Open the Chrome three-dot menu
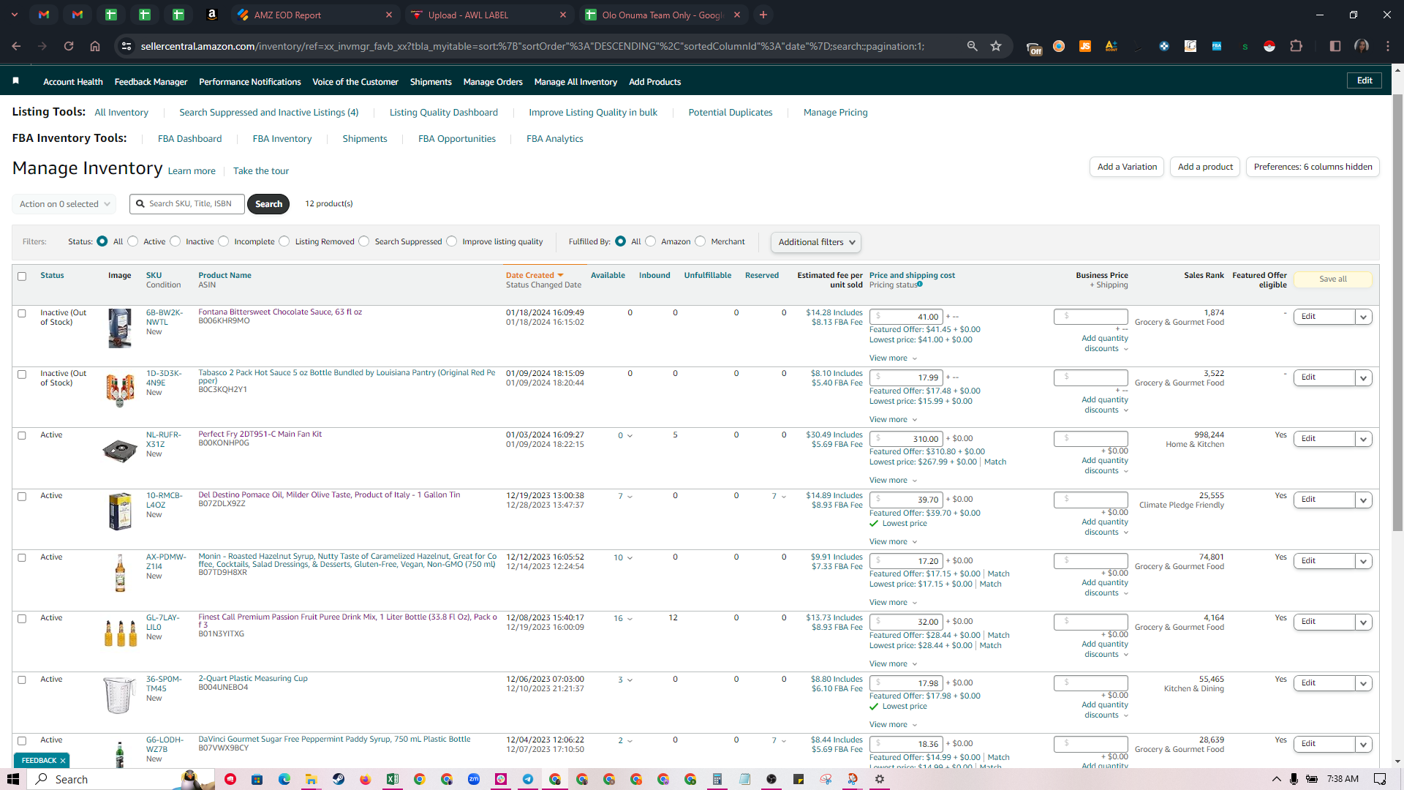 tap(1388, 46)
